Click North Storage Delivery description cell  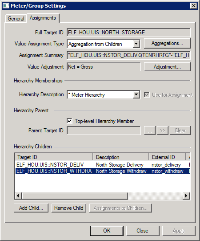[120, 165]
